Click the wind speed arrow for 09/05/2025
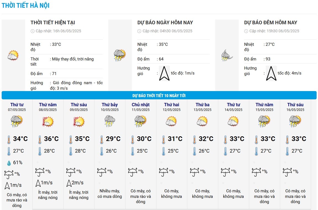Screen dimensions: 318x210 69,183
